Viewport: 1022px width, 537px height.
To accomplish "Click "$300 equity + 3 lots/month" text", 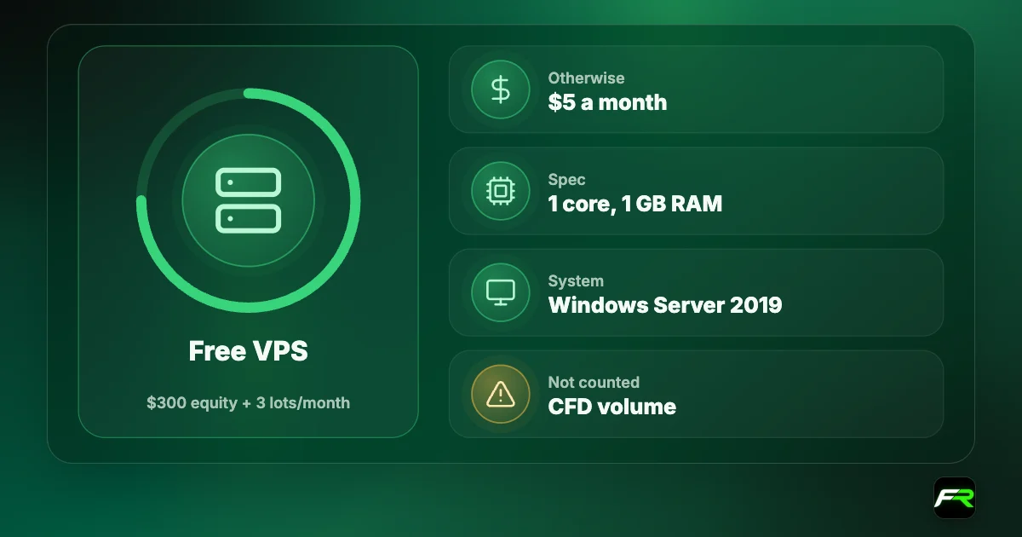I will click(248, 403).
